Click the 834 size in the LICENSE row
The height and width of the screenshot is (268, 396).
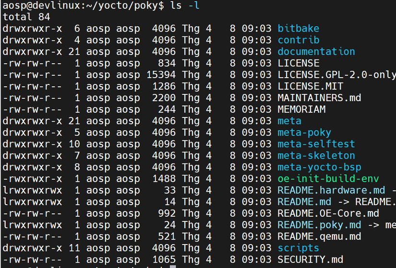click(x=167, y=63)
